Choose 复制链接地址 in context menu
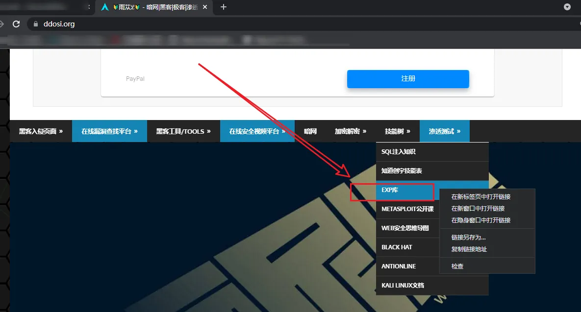 (x=487, y=249)
